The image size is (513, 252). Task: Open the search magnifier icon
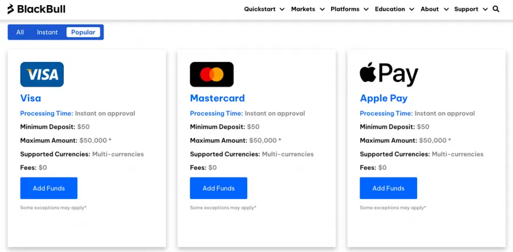point(496,9)
